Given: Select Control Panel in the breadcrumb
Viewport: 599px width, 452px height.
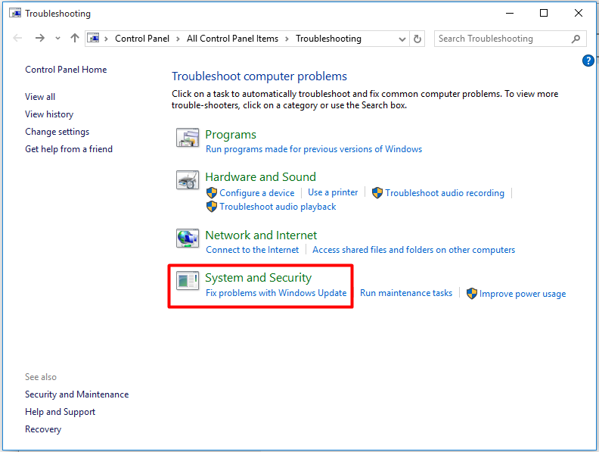Looking at the screenshot, I should point(142,39).
